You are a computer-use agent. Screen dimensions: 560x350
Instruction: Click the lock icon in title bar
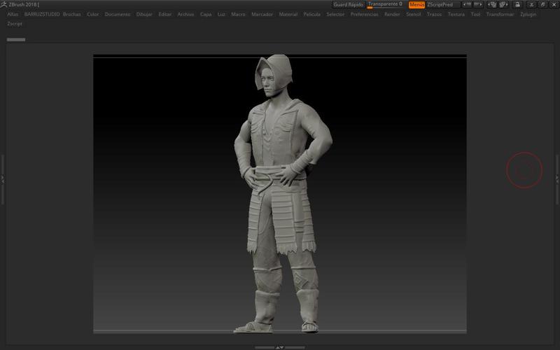517,4
